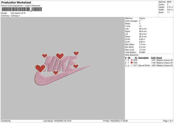174x123 pixels.
Task: Click the 'Color changes:' label
Action: click(x=131, y=21)
